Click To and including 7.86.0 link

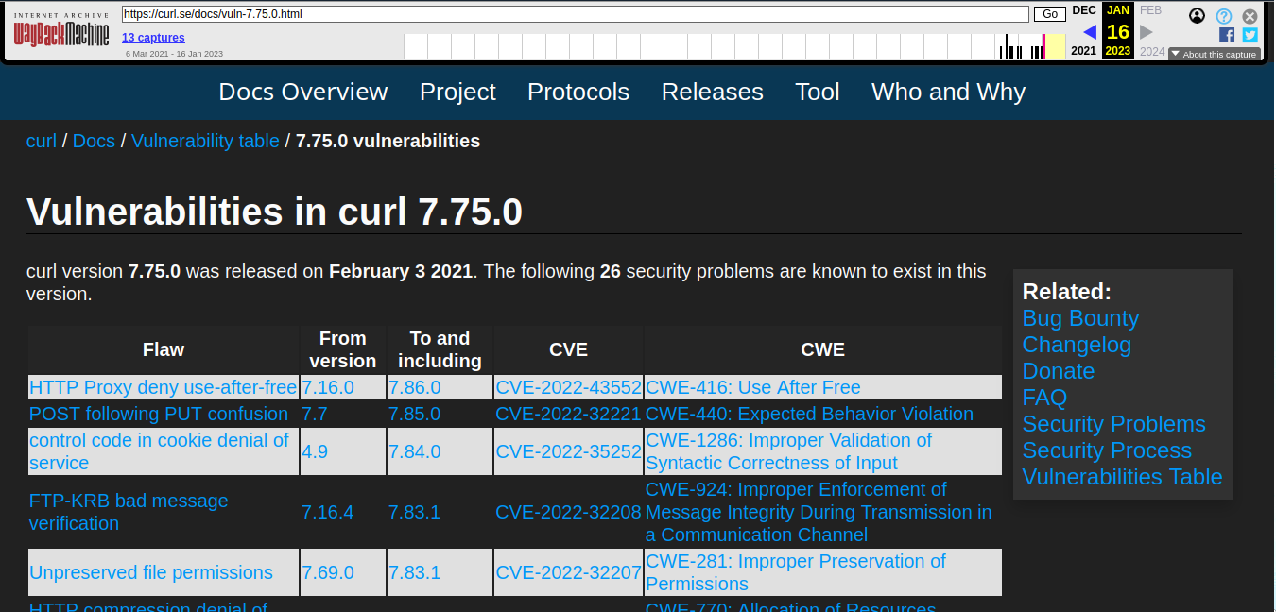coord(415,387)
